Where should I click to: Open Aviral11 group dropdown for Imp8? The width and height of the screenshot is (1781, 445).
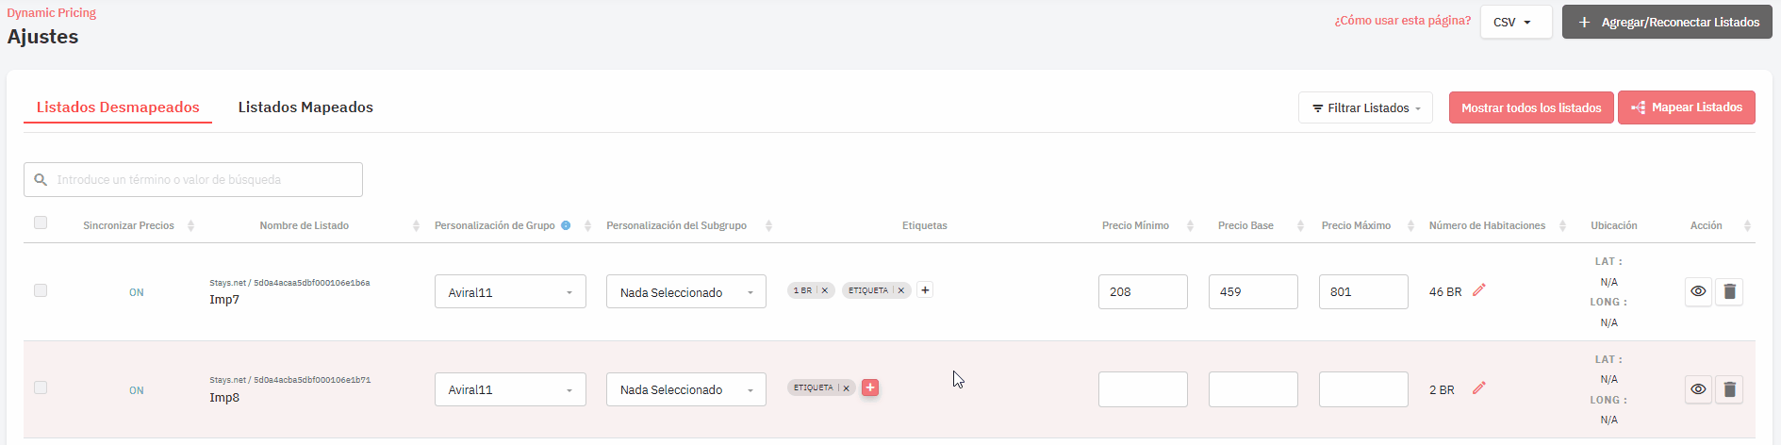click(510, 389)
